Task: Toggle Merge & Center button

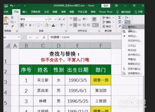Action: click(x=94, y=25)
